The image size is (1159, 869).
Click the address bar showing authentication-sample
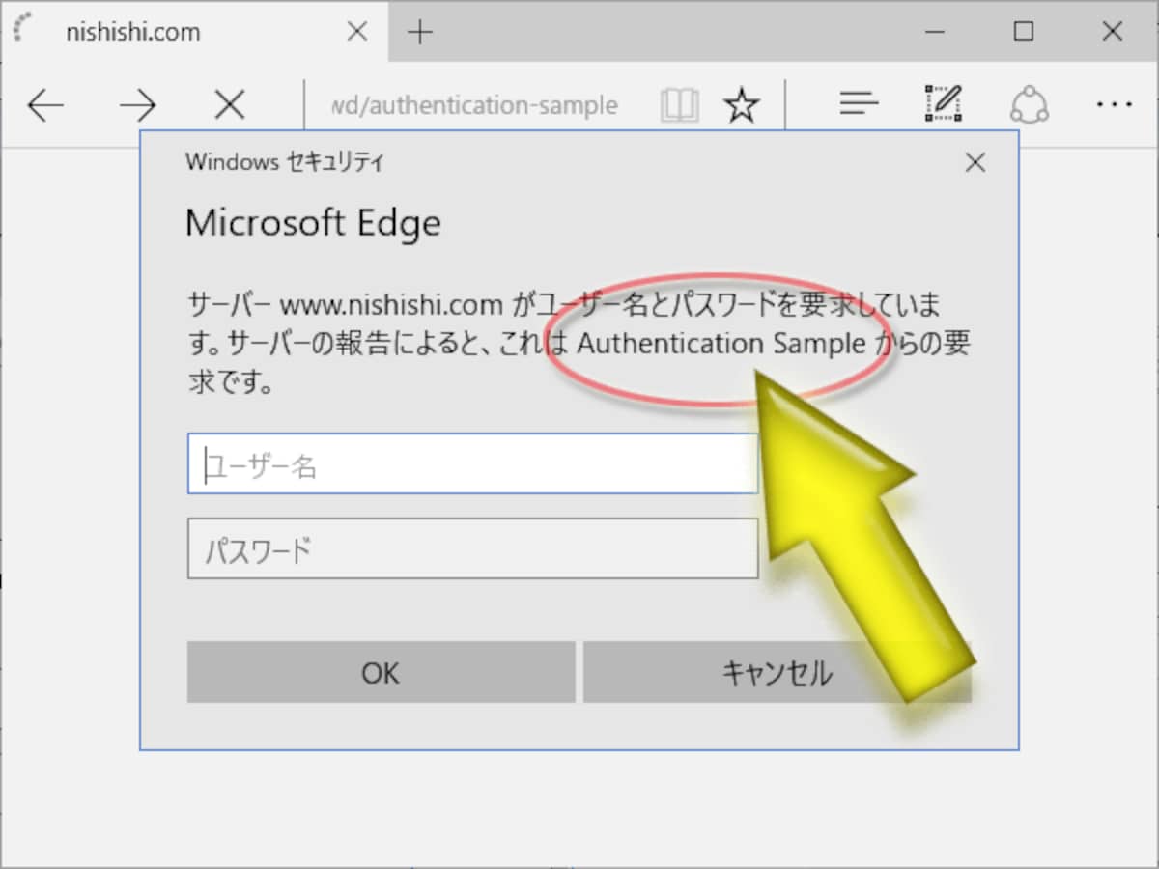pyautogui.click(x=474, y=105)
